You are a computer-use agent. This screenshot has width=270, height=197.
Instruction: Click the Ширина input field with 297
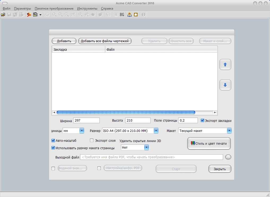point(86,121)
